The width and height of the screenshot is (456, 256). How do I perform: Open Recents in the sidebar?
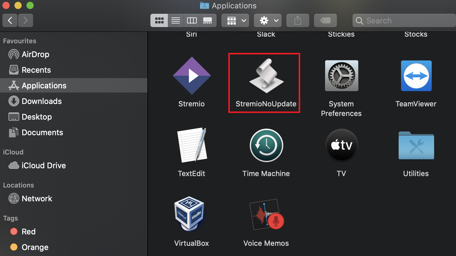(74, 70)
